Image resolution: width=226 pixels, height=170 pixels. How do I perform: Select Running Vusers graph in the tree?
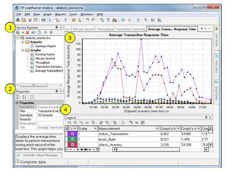pyautogui.click(x=45, y=54)
